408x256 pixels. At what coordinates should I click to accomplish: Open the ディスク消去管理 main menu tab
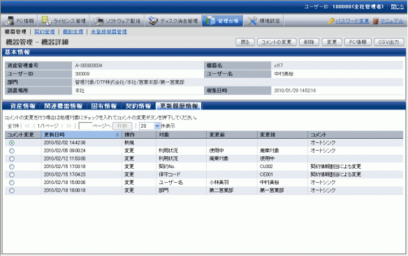pos(173,21)
